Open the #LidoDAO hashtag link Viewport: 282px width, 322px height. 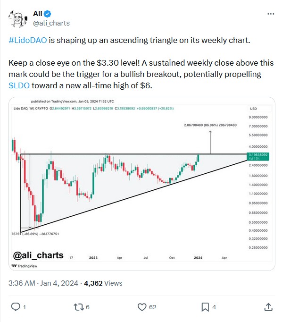(x=28, y=40)
